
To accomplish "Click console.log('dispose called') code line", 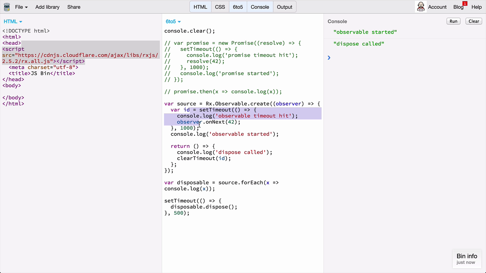I will coord(224,152).
